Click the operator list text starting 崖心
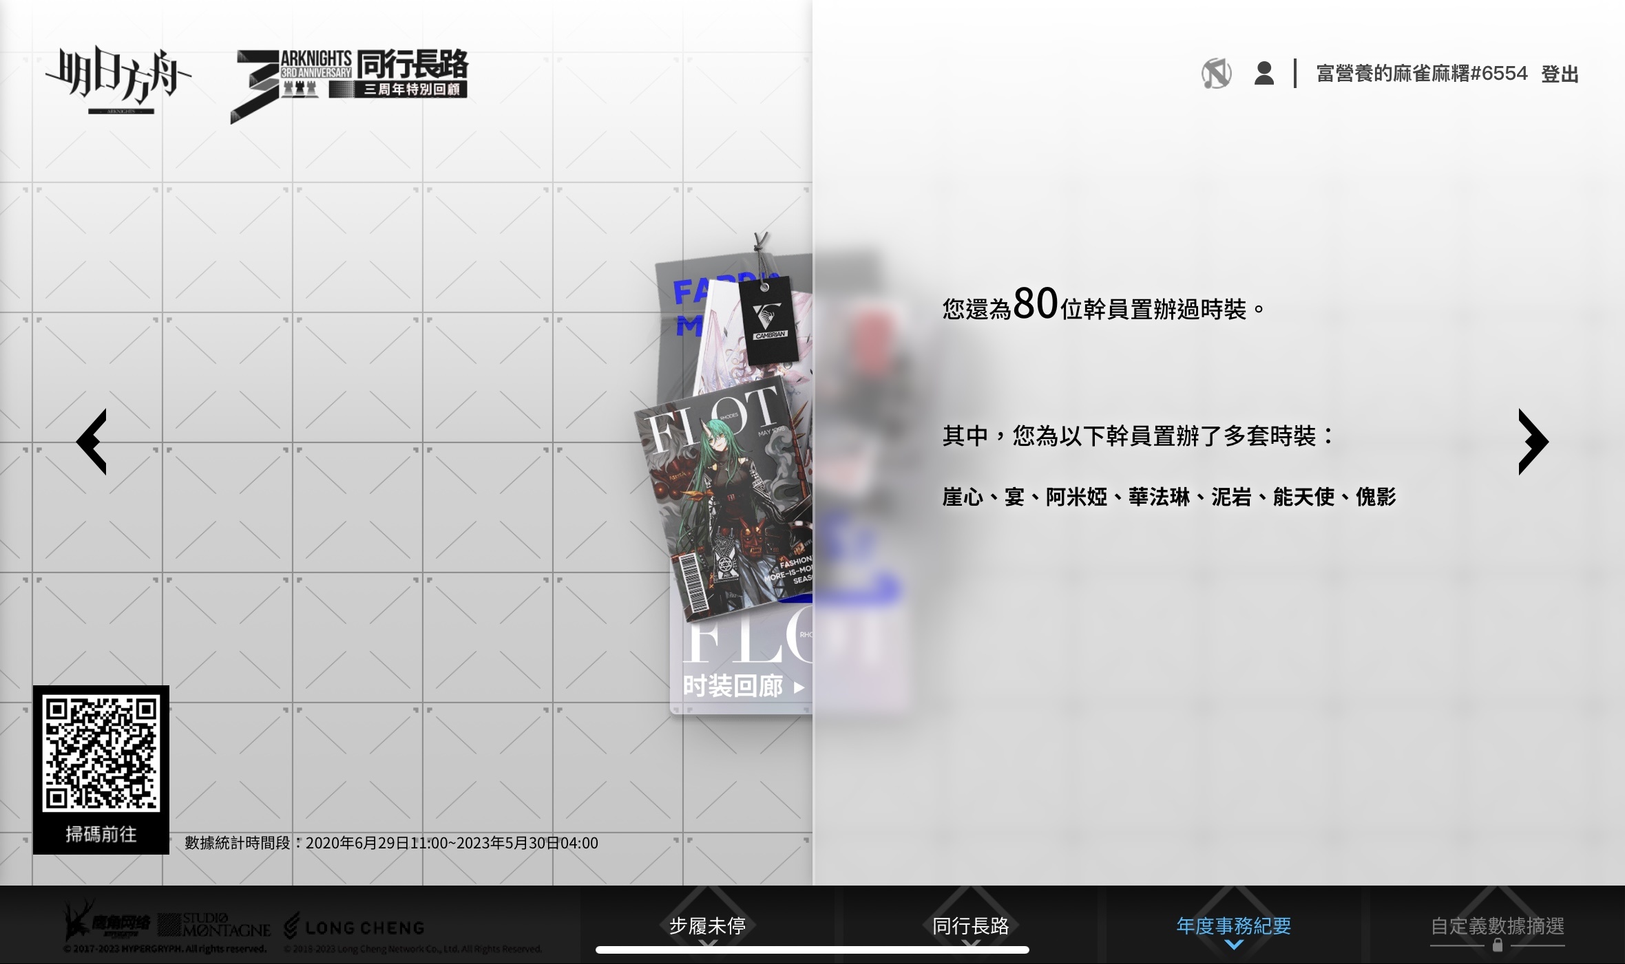 1168,496
